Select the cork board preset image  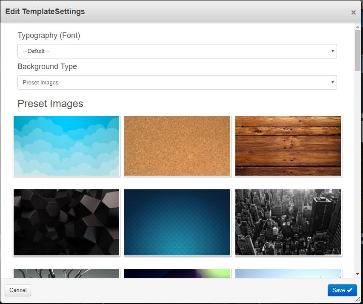point(177,146)
